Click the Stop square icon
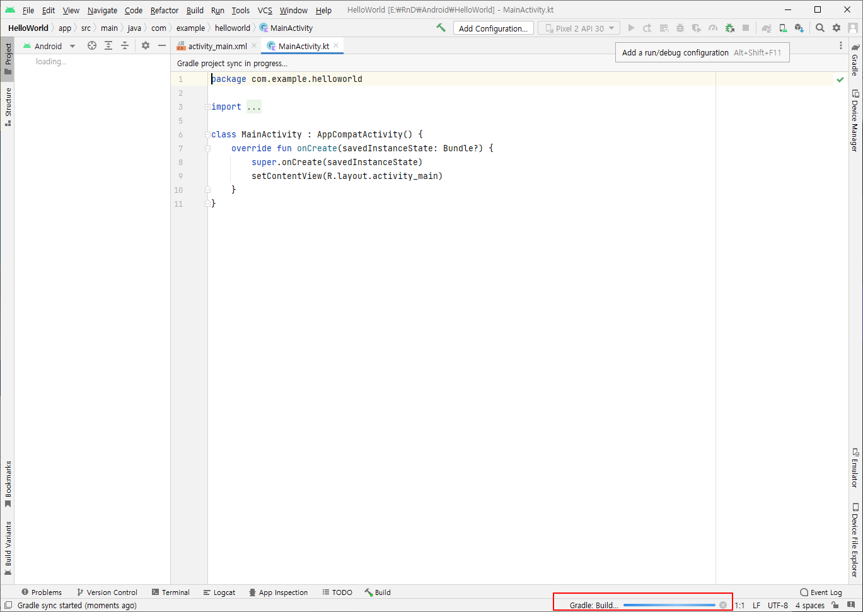The image size is (863, 612). click(746, 28)
